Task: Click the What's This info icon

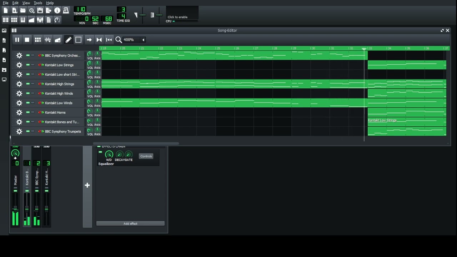Action: 57,11
